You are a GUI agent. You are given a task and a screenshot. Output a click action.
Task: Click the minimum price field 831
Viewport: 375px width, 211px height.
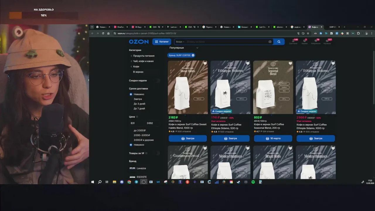pos(137,123)
